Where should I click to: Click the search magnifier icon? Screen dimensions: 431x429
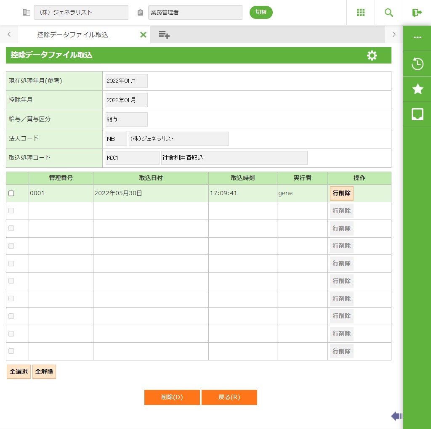[x=389, y=13]
